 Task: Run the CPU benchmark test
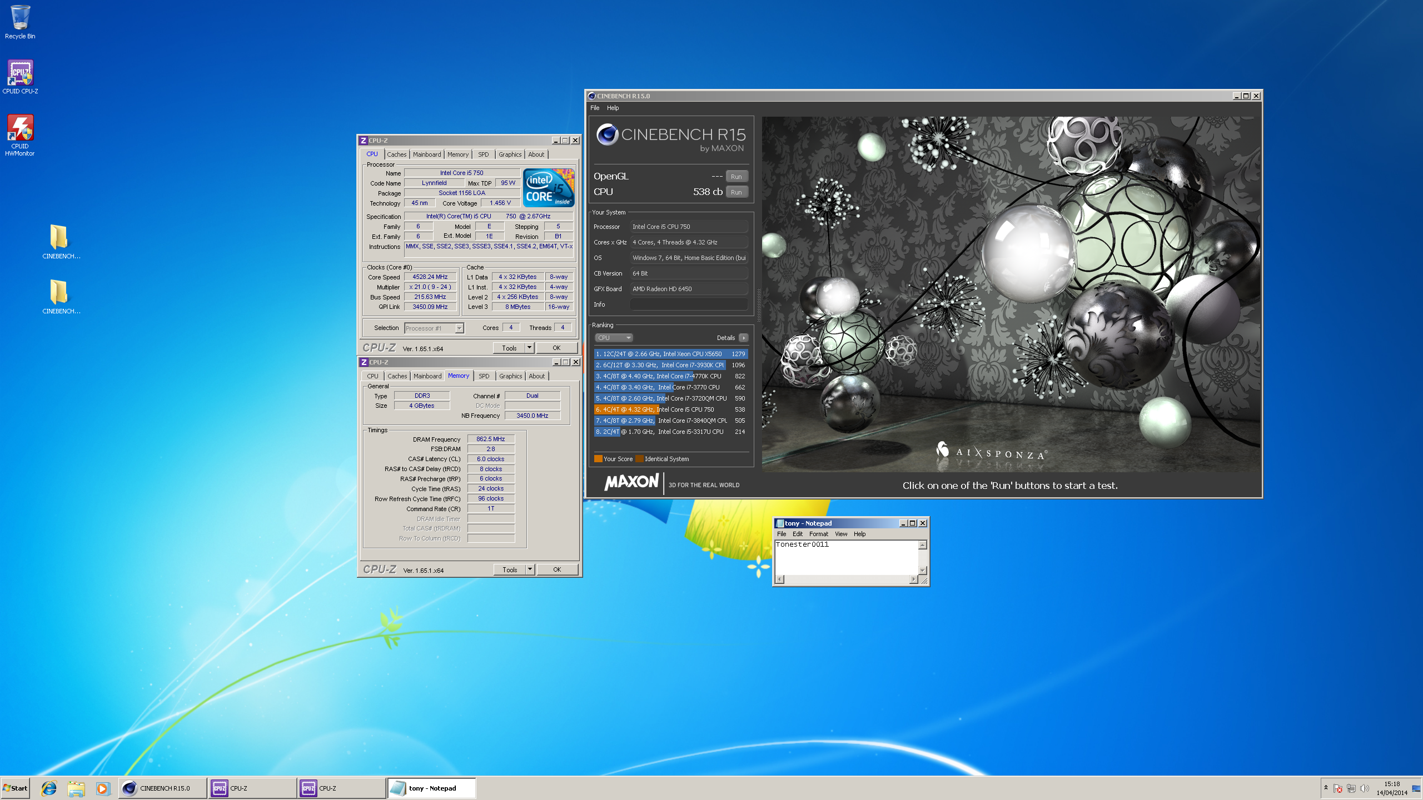tap(736, 192)
